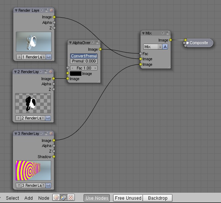Click striped preview in 3 RenderLay node
This screenshot has height=203, width=221.
click(33, 170)
